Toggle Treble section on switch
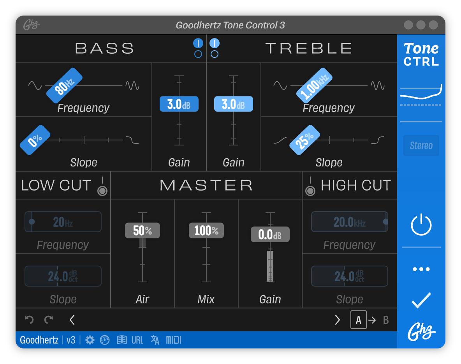The width and height of the screenshot is (461, 364). click(x=214, y=43)
